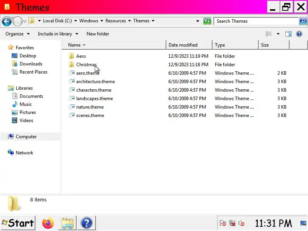Sort by the Type column
This screenshot has width=308, height=231.
[x=235, y=45]
